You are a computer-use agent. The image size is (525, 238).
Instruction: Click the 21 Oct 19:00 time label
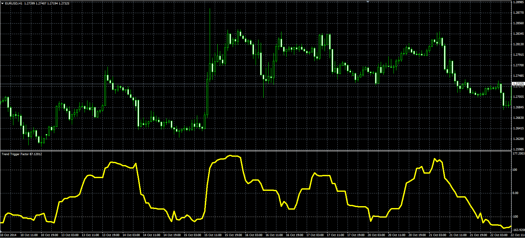pyautogui.click(x=478, y=235)
